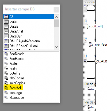
Task: Click the field icon beside NroCopias
Action: 6,78
